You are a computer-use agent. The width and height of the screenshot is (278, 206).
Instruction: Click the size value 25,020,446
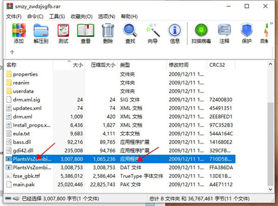click(70, 184)
